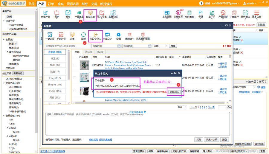Screen dimensions: 269x154
Task: Switch to 速卖通 (480) source tab
Action: tap(55, 52)
